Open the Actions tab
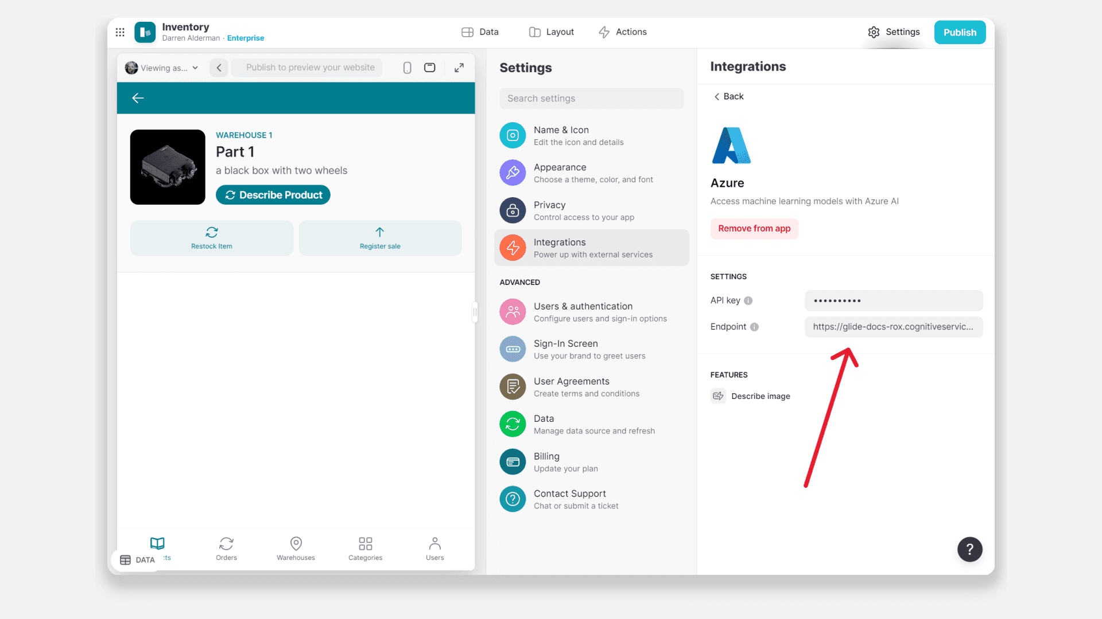The image size is (1102, 619). click(x=622, y=32)
